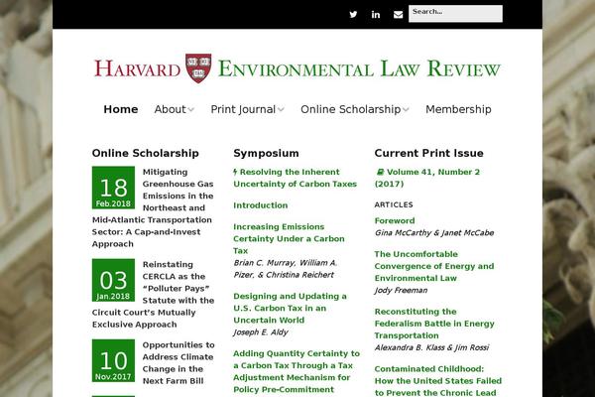Click into the Search field

(455, 14)
